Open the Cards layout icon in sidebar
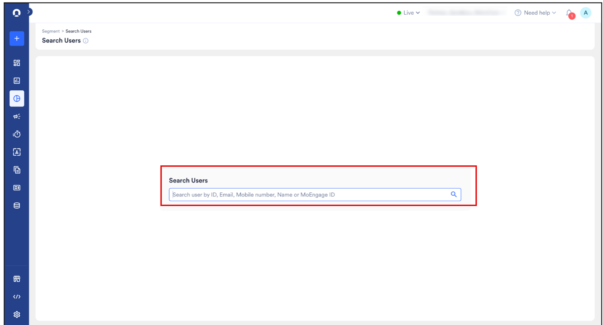The image size is (603, 325). click(17, 188)
